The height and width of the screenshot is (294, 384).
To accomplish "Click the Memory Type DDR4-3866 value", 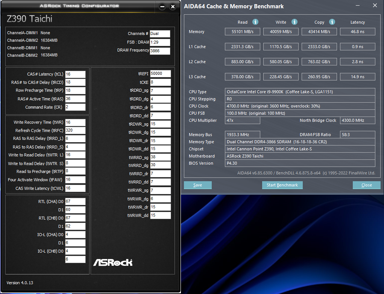I will (300, 142).
